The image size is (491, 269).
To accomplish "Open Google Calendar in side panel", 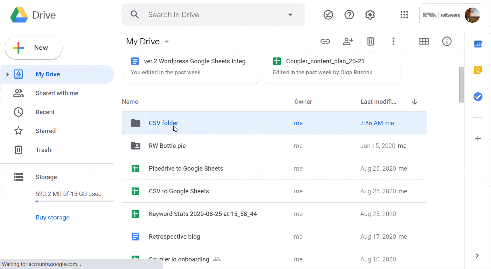I will 478,44.
